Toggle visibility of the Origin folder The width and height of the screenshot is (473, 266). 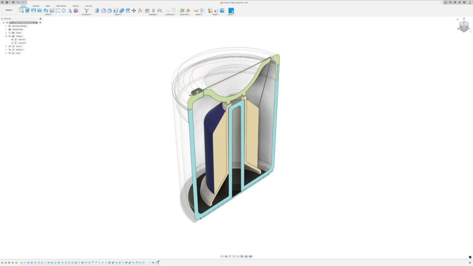(x=10, y=33)
